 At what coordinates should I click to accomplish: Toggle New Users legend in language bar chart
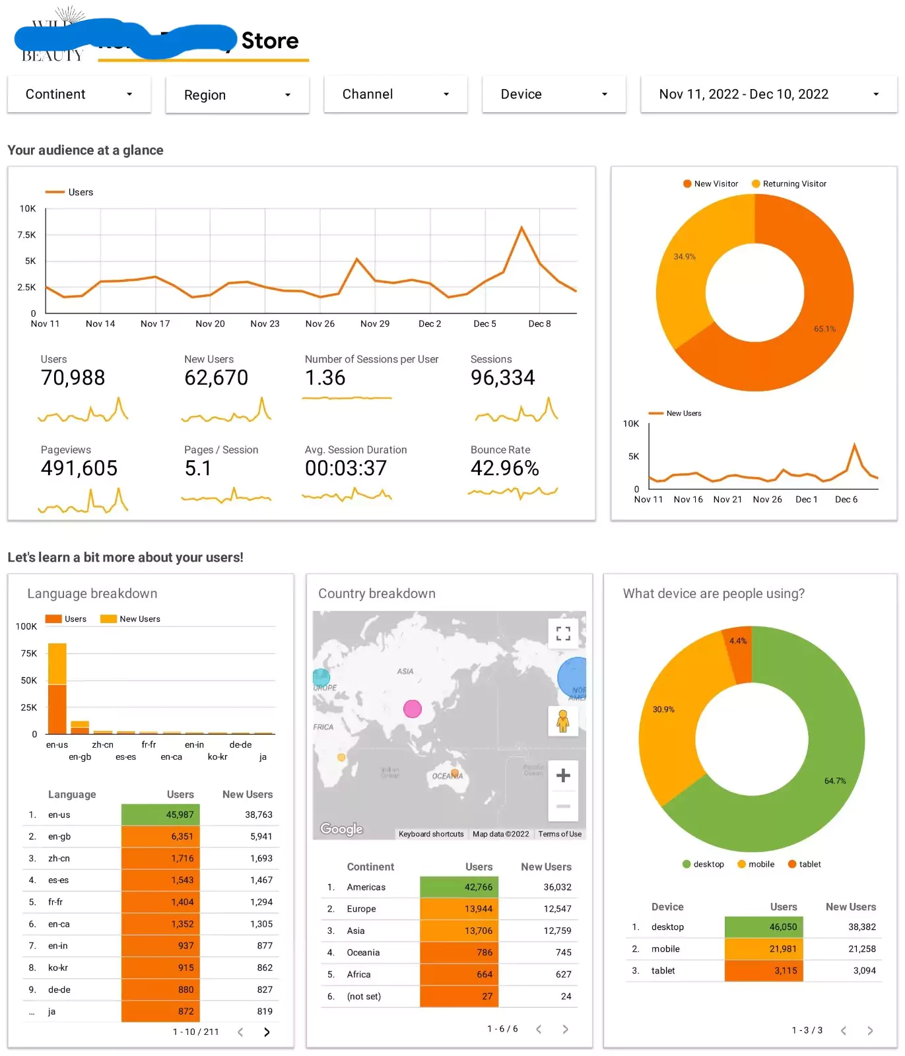click(130, 619)
